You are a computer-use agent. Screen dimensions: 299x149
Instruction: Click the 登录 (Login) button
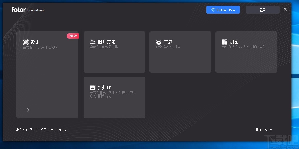tap(263, 10)
